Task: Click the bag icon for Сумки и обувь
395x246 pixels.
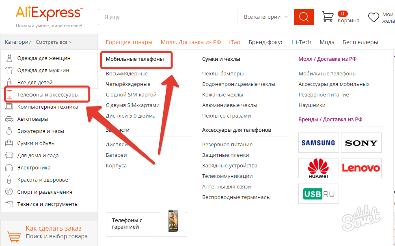Action: pyautogui.click(x=9, y=143)
